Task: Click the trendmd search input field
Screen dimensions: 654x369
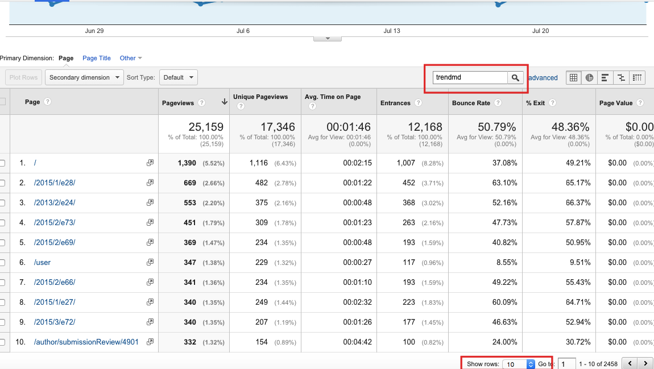Action: tap(470, 78)
